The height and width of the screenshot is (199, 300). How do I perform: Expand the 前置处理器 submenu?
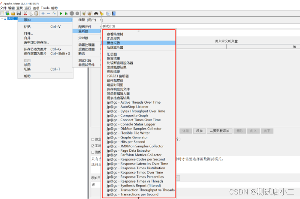tap(87, 45)
